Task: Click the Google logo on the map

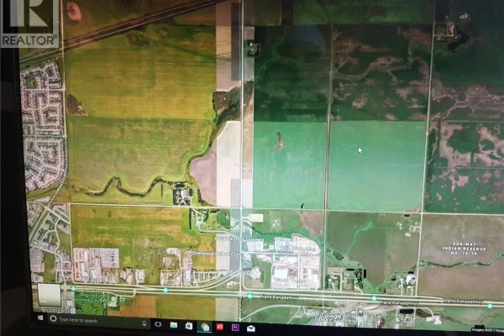Action: (x=333, y=315)
